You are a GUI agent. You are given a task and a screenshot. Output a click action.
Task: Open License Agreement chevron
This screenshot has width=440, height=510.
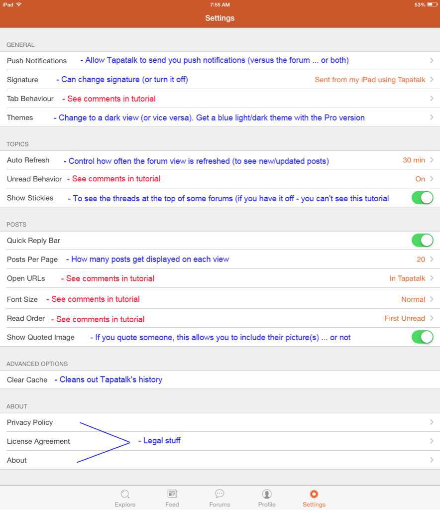click(432, 441)
